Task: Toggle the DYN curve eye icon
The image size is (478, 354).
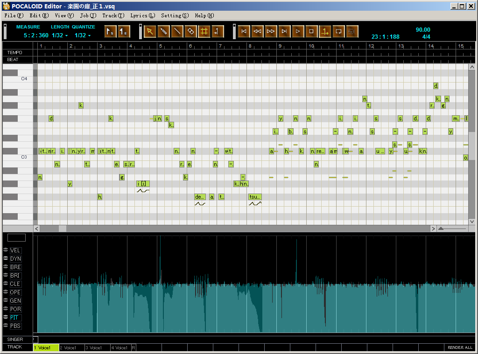Action: click(6, 258)
